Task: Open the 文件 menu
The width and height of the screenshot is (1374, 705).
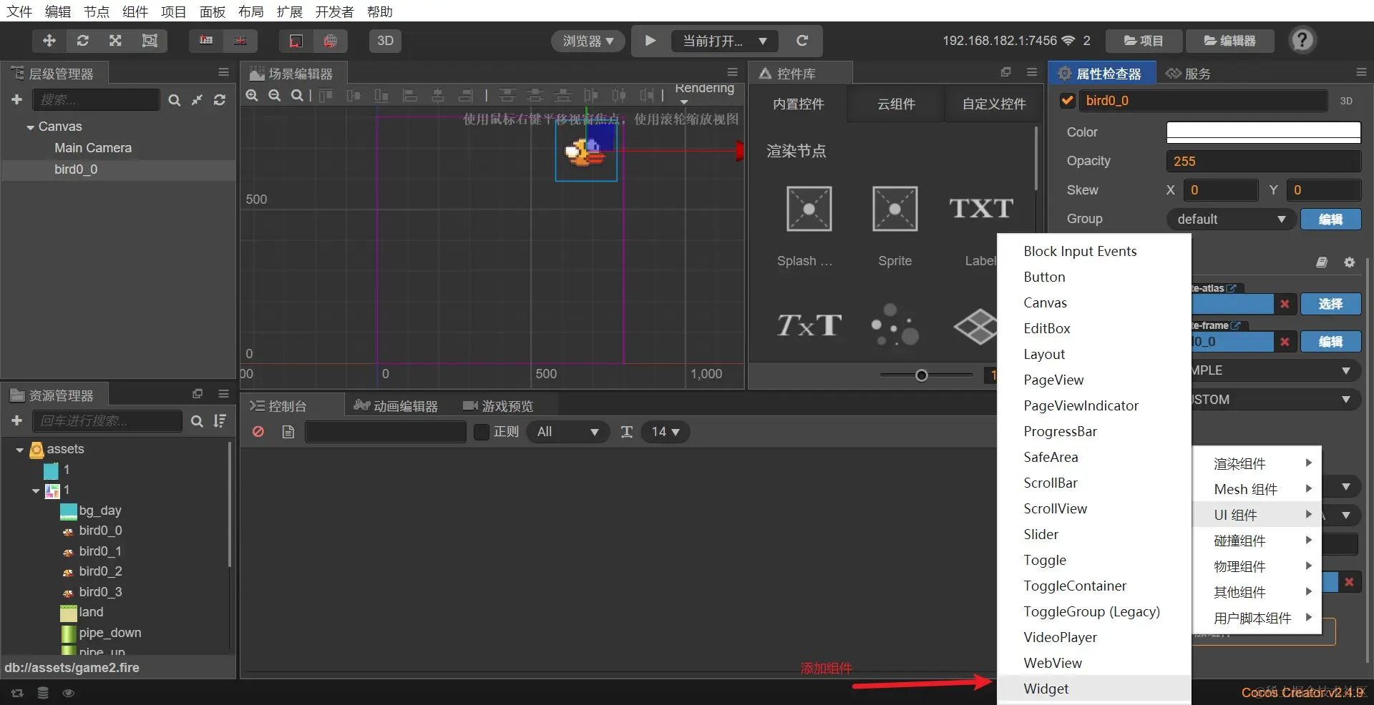Action: 19,11
